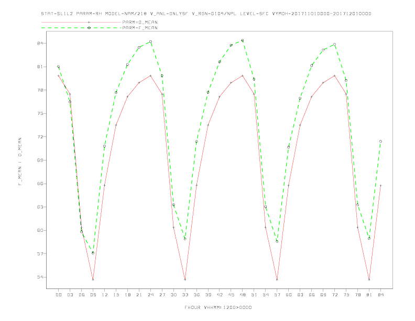Click the PARM=F_MEAN legend label
The image size is (415, 321).
(140, 28)
